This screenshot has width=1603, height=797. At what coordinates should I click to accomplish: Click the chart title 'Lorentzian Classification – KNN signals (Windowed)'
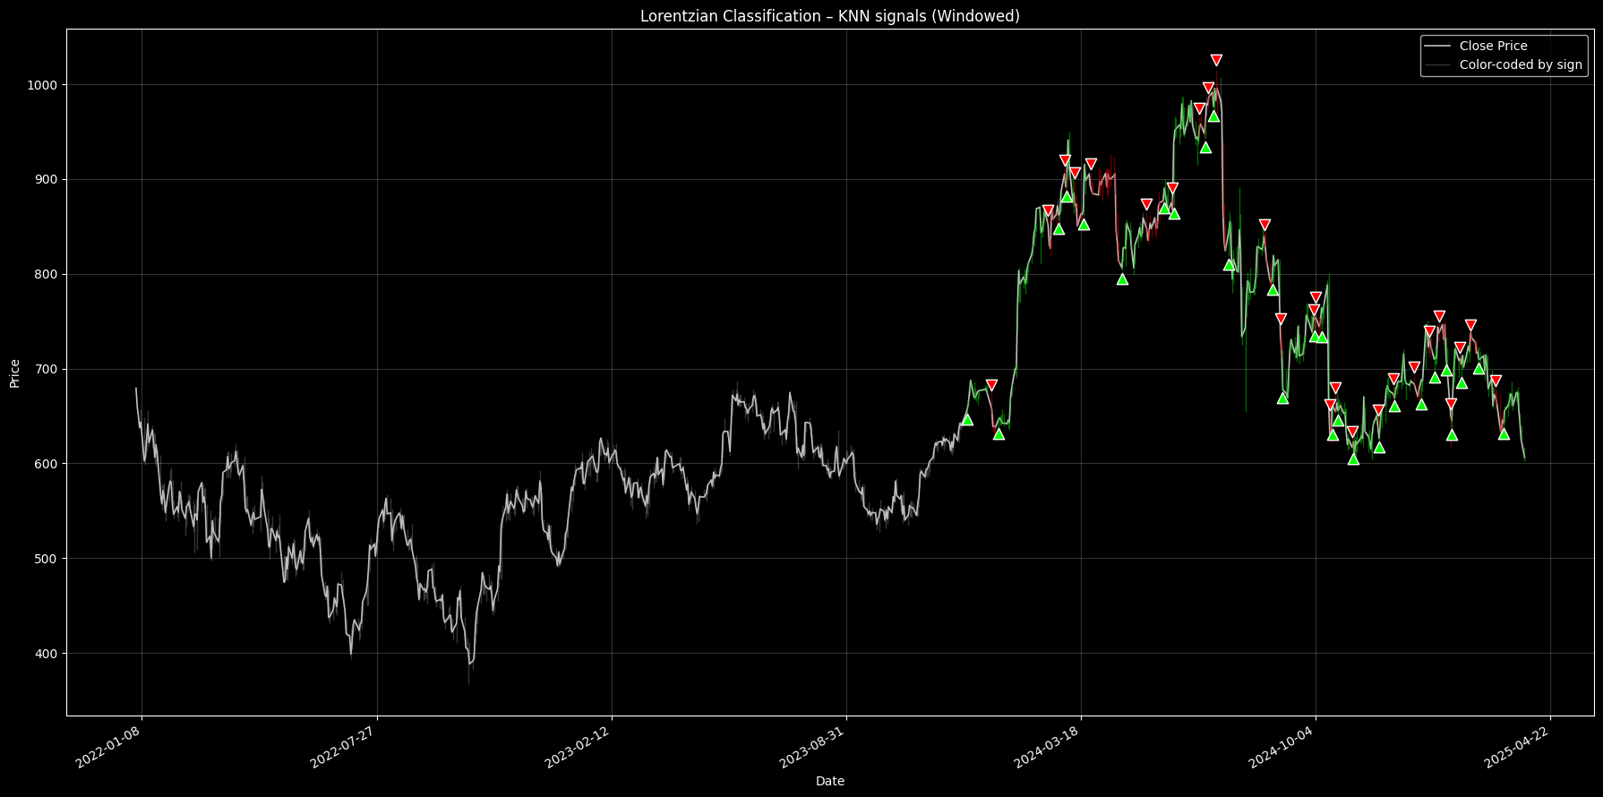830,16
